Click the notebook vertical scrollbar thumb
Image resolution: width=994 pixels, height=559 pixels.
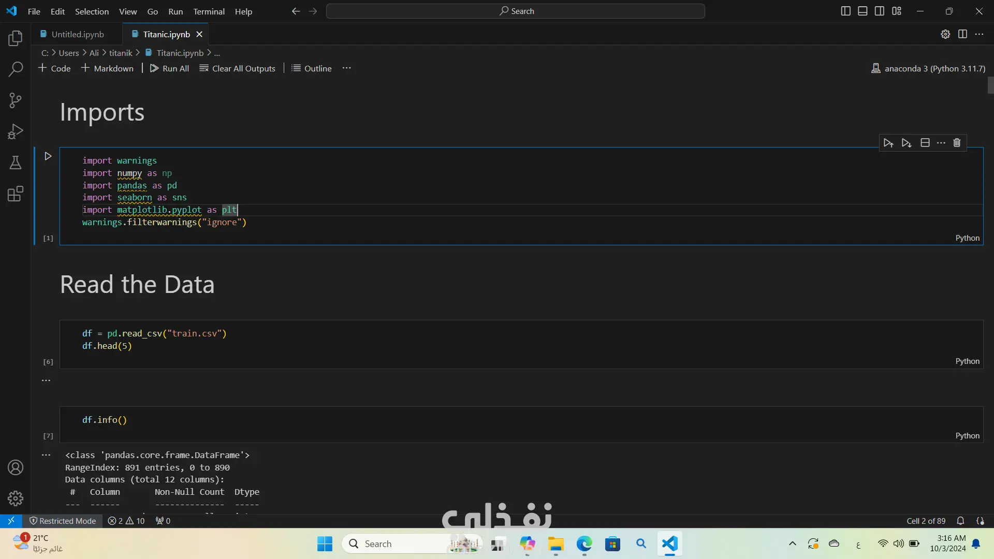pos(990,85)
